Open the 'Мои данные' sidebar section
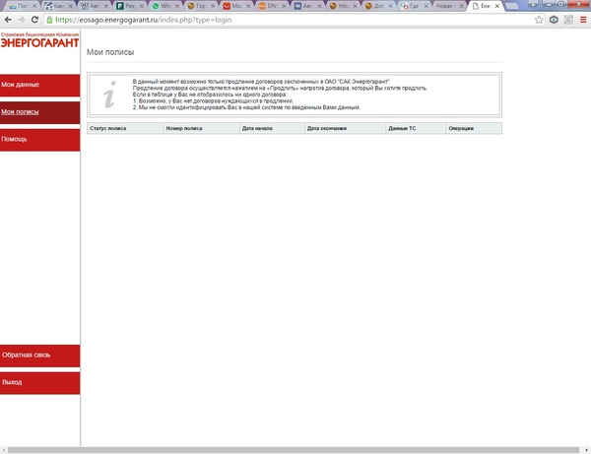Viewport: 591px width, 454px height. pos(40,85)
